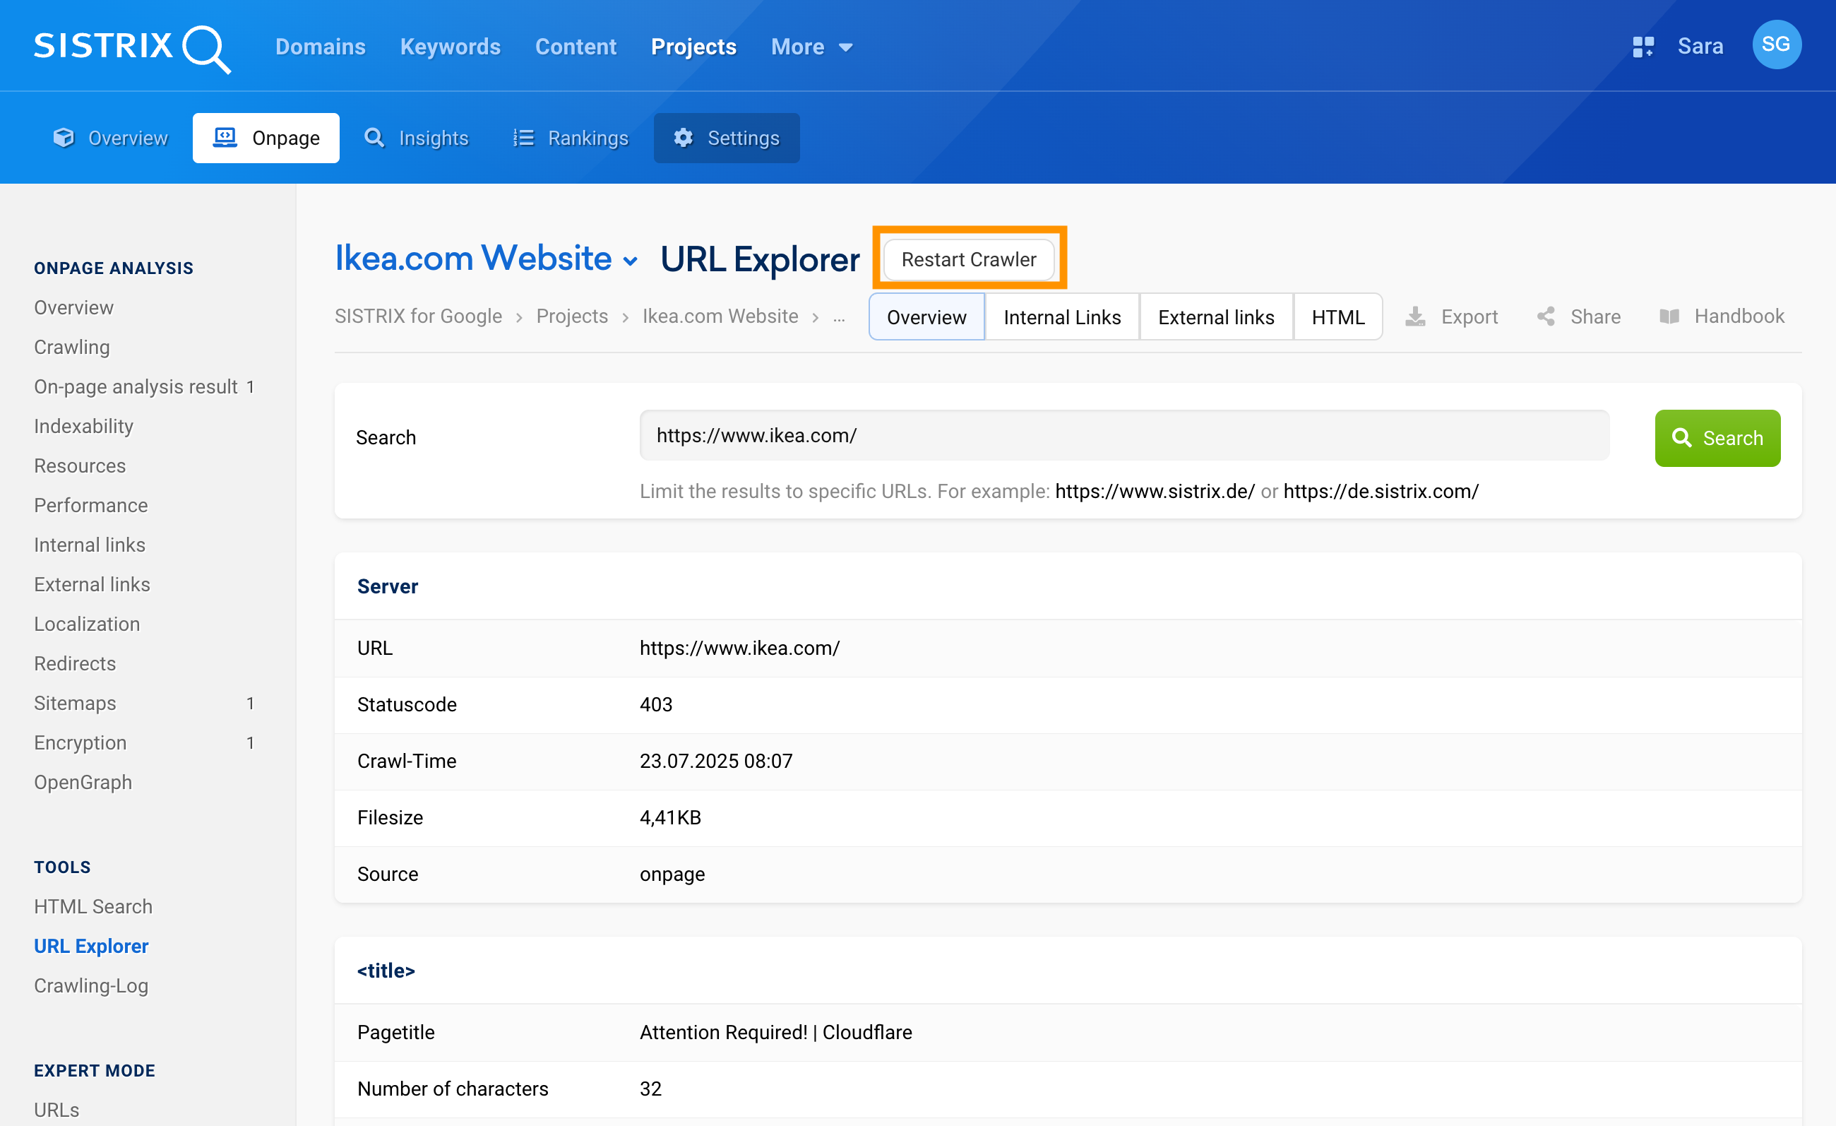1836x1126 pixels.
Task: Expand the Ikea.com Website project dropdown
Action: coord(631,261)
